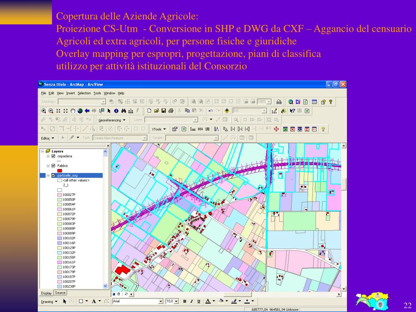Screen dimensions: 416x312
Task: Click the table of contents scroll down arrow
Action: point(105,286)
